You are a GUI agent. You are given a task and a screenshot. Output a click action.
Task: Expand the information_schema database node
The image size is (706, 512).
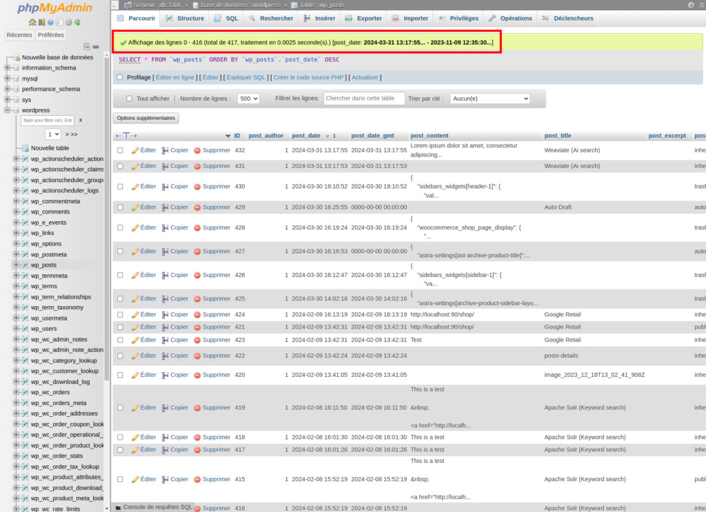(x=7, y=68)
